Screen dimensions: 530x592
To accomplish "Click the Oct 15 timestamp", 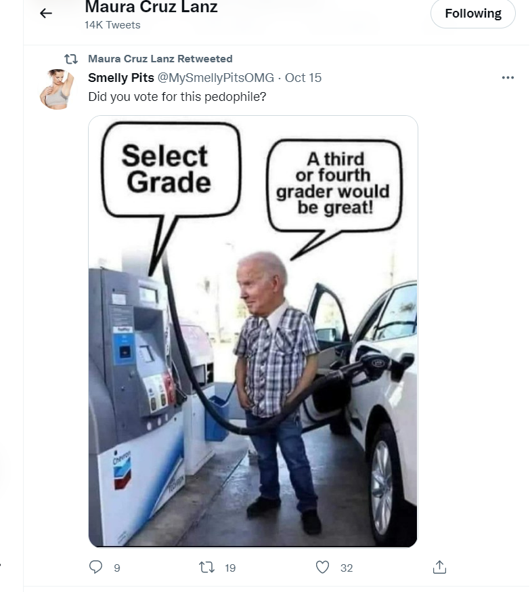I will [303, 78].
